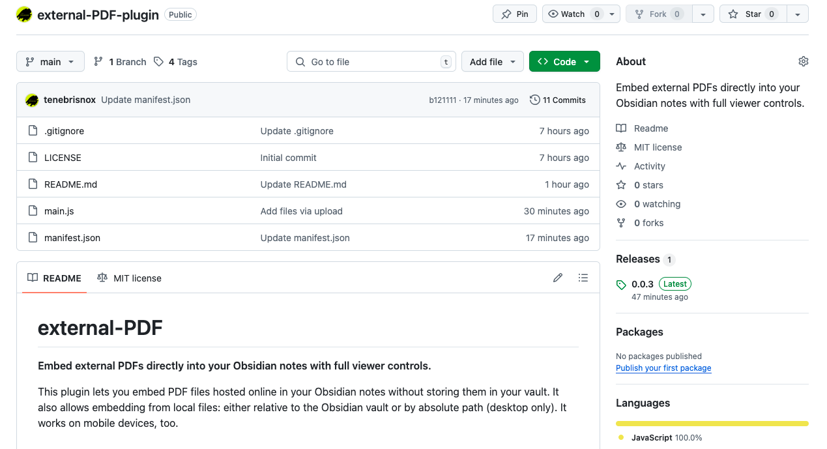Screen dimensions: 827x449
Task: Click the Fork button
Action: (658, 14)
